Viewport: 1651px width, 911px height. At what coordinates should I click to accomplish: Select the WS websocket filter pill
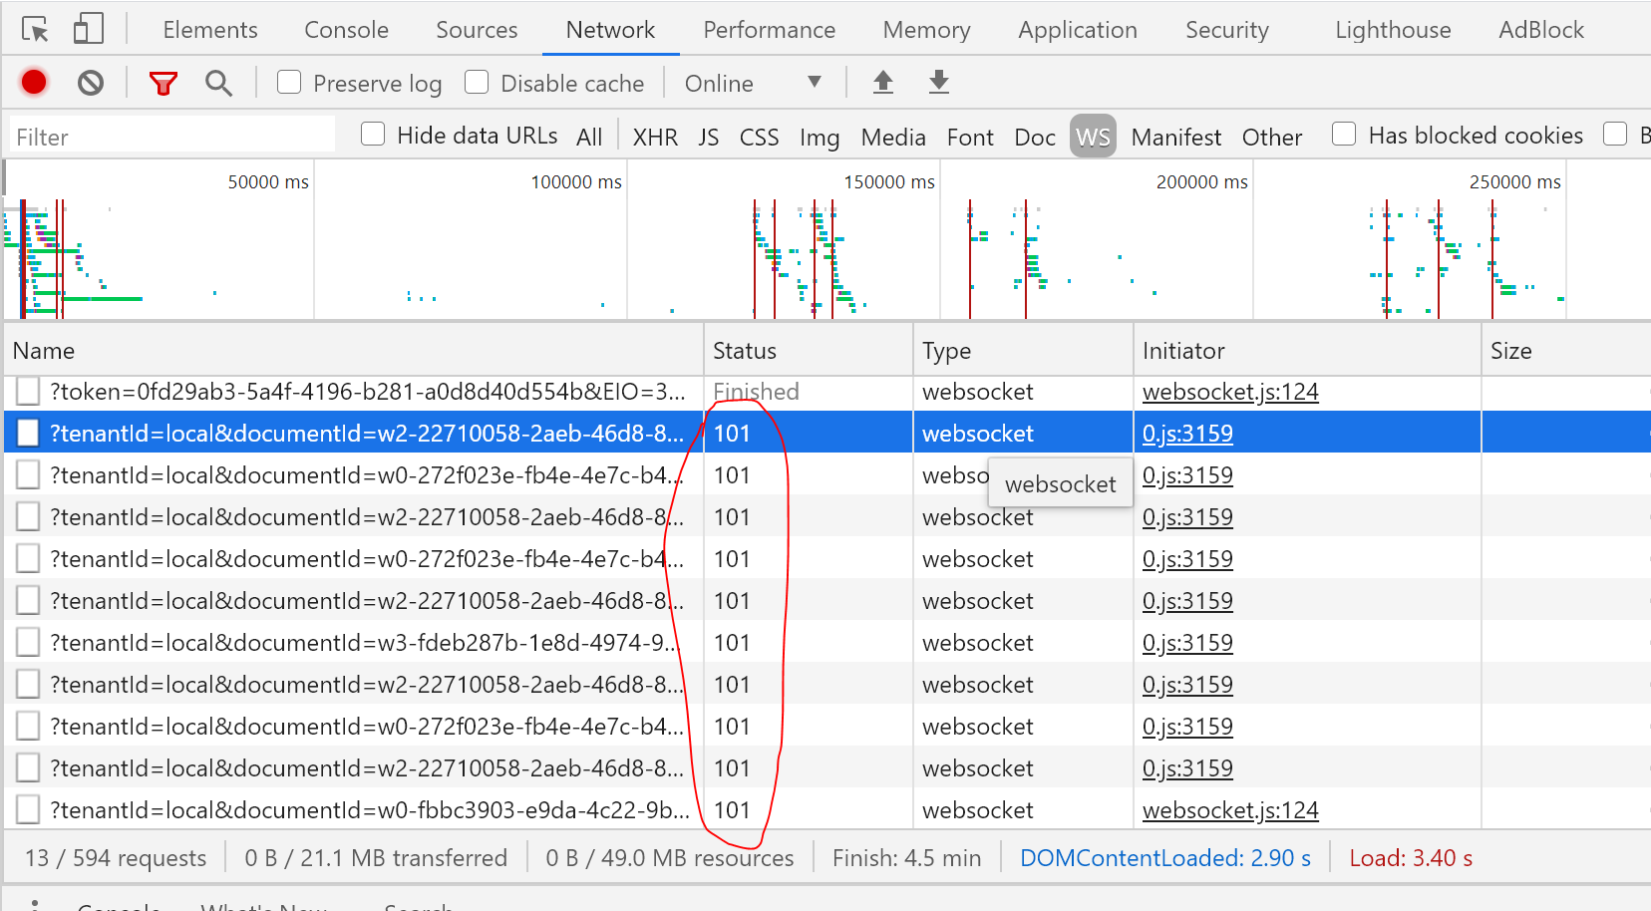[1093, 137]
